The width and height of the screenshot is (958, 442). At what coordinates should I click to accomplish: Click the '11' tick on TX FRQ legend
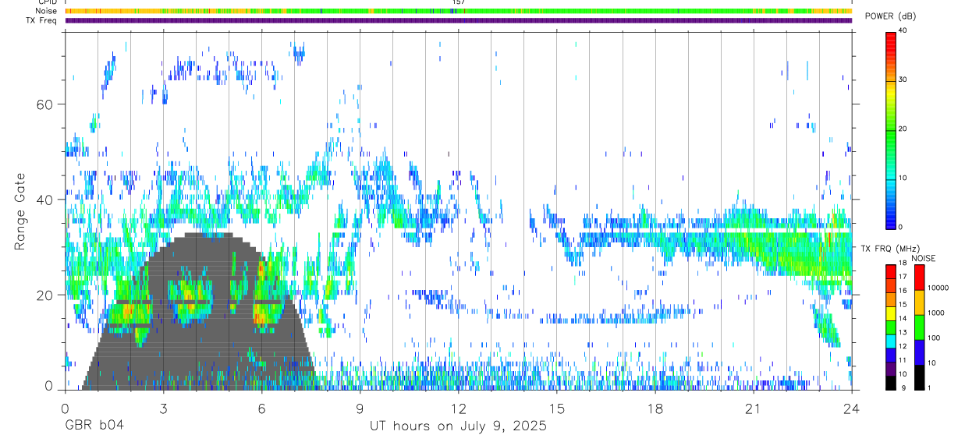pyautogui.click(x=903, y=360)
